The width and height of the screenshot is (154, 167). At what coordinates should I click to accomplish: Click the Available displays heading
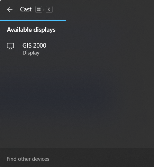[31, 30]
